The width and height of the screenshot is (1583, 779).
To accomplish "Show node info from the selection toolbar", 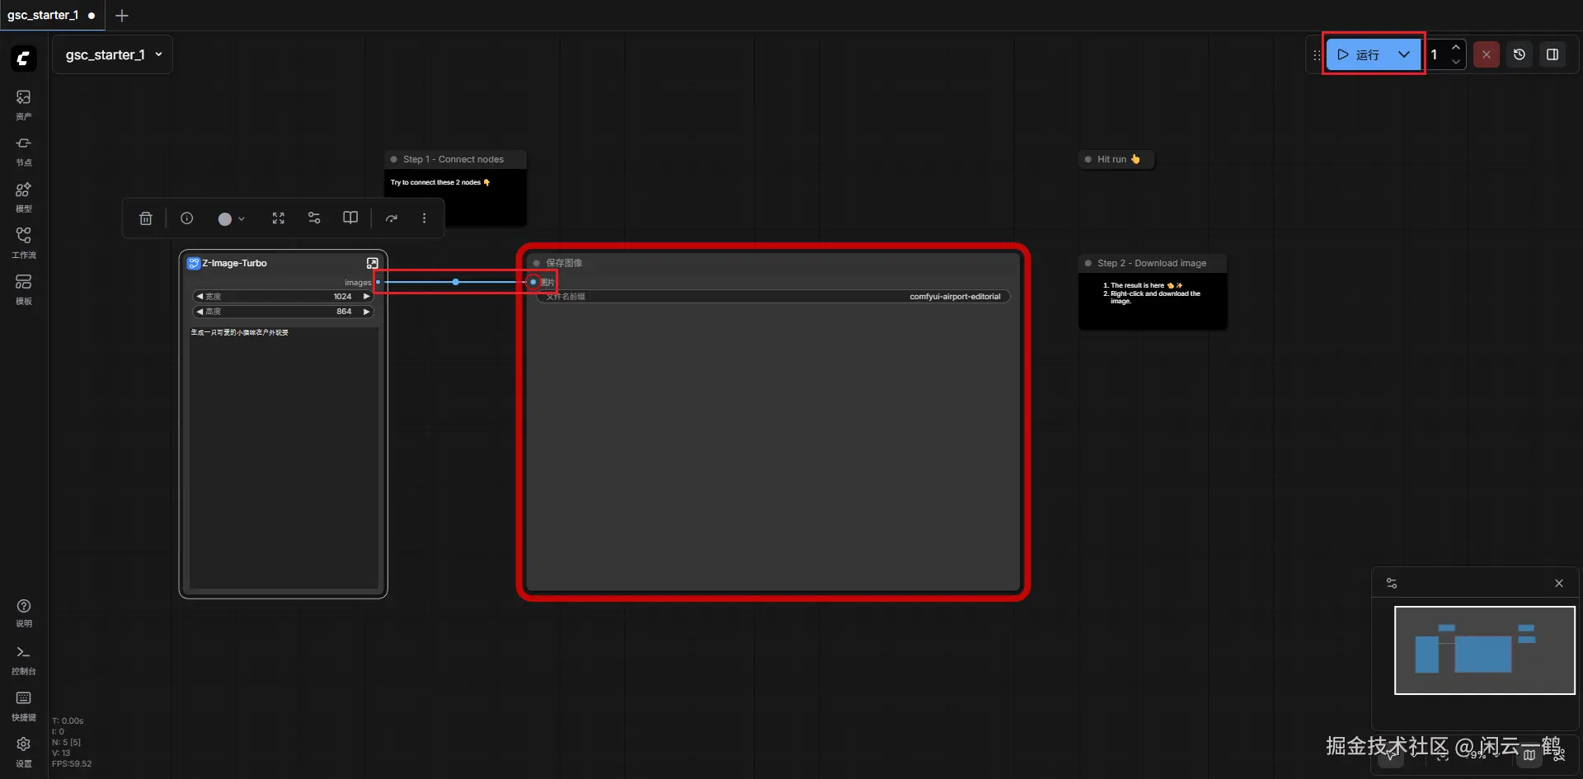I will (187, 218).
